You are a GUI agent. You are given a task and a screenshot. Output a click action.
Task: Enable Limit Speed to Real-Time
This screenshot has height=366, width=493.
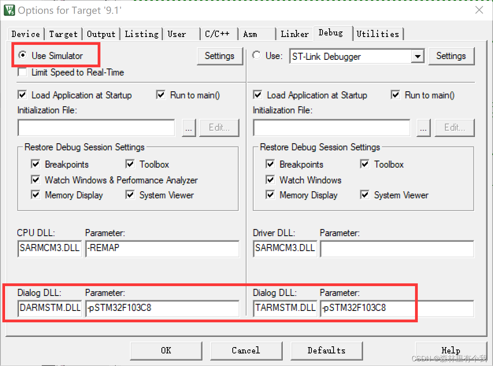coord(23,72)
